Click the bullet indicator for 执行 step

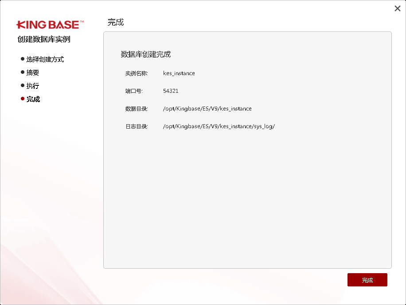tap(22, 85)
